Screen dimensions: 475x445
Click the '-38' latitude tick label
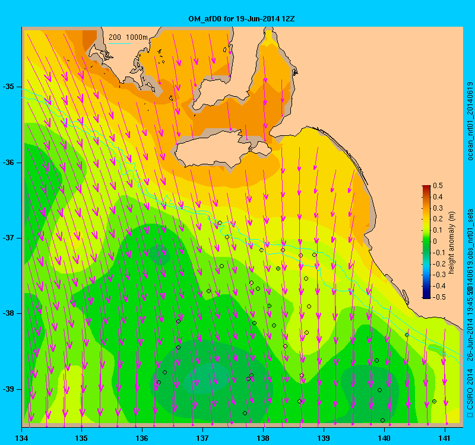[x=8, y=313]
